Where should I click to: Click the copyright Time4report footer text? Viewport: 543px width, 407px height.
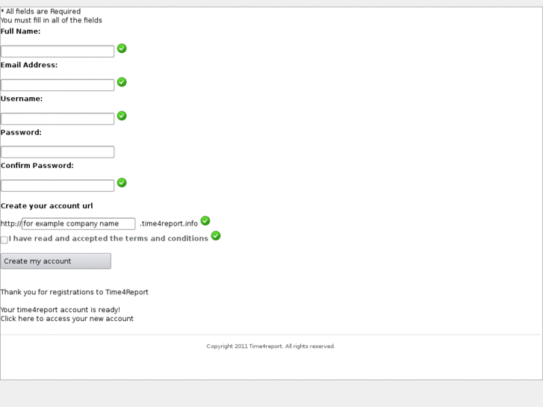click(x=270, y=347)
